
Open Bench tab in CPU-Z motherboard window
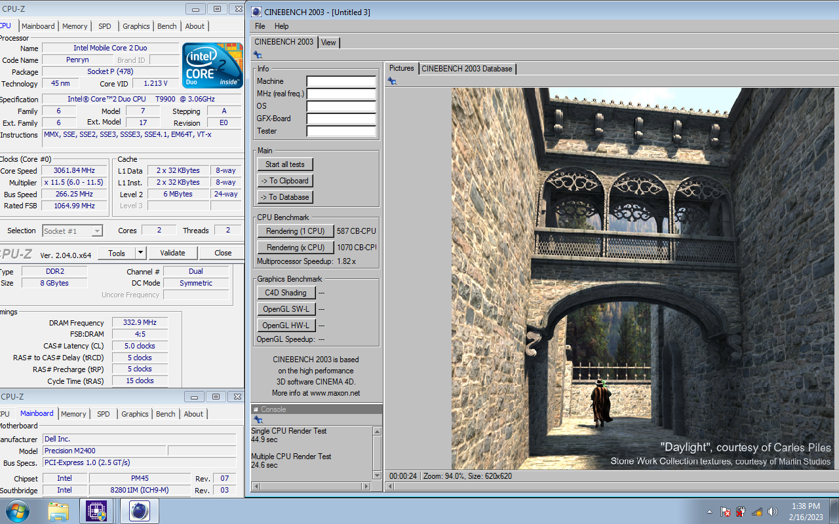tap(166, 414)
